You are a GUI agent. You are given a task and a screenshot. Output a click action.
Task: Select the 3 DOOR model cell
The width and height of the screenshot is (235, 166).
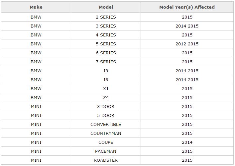[106, 107]
